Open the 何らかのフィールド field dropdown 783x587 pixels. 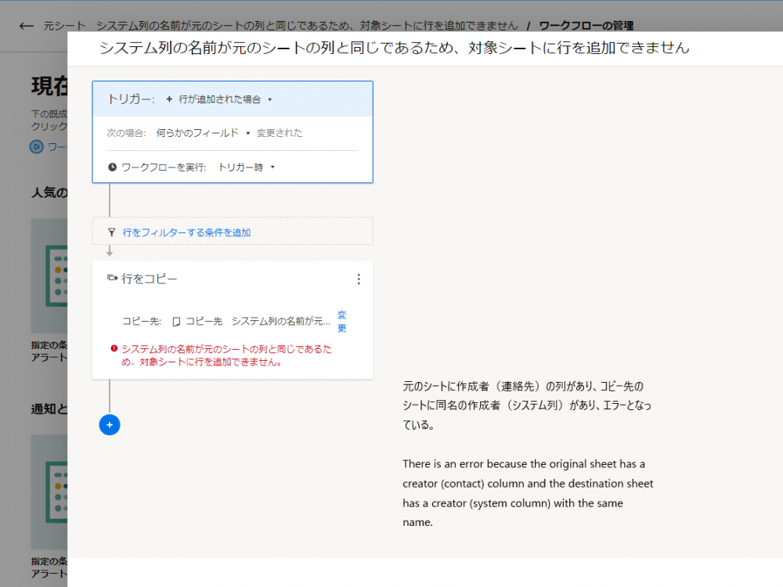coord(204,132)
